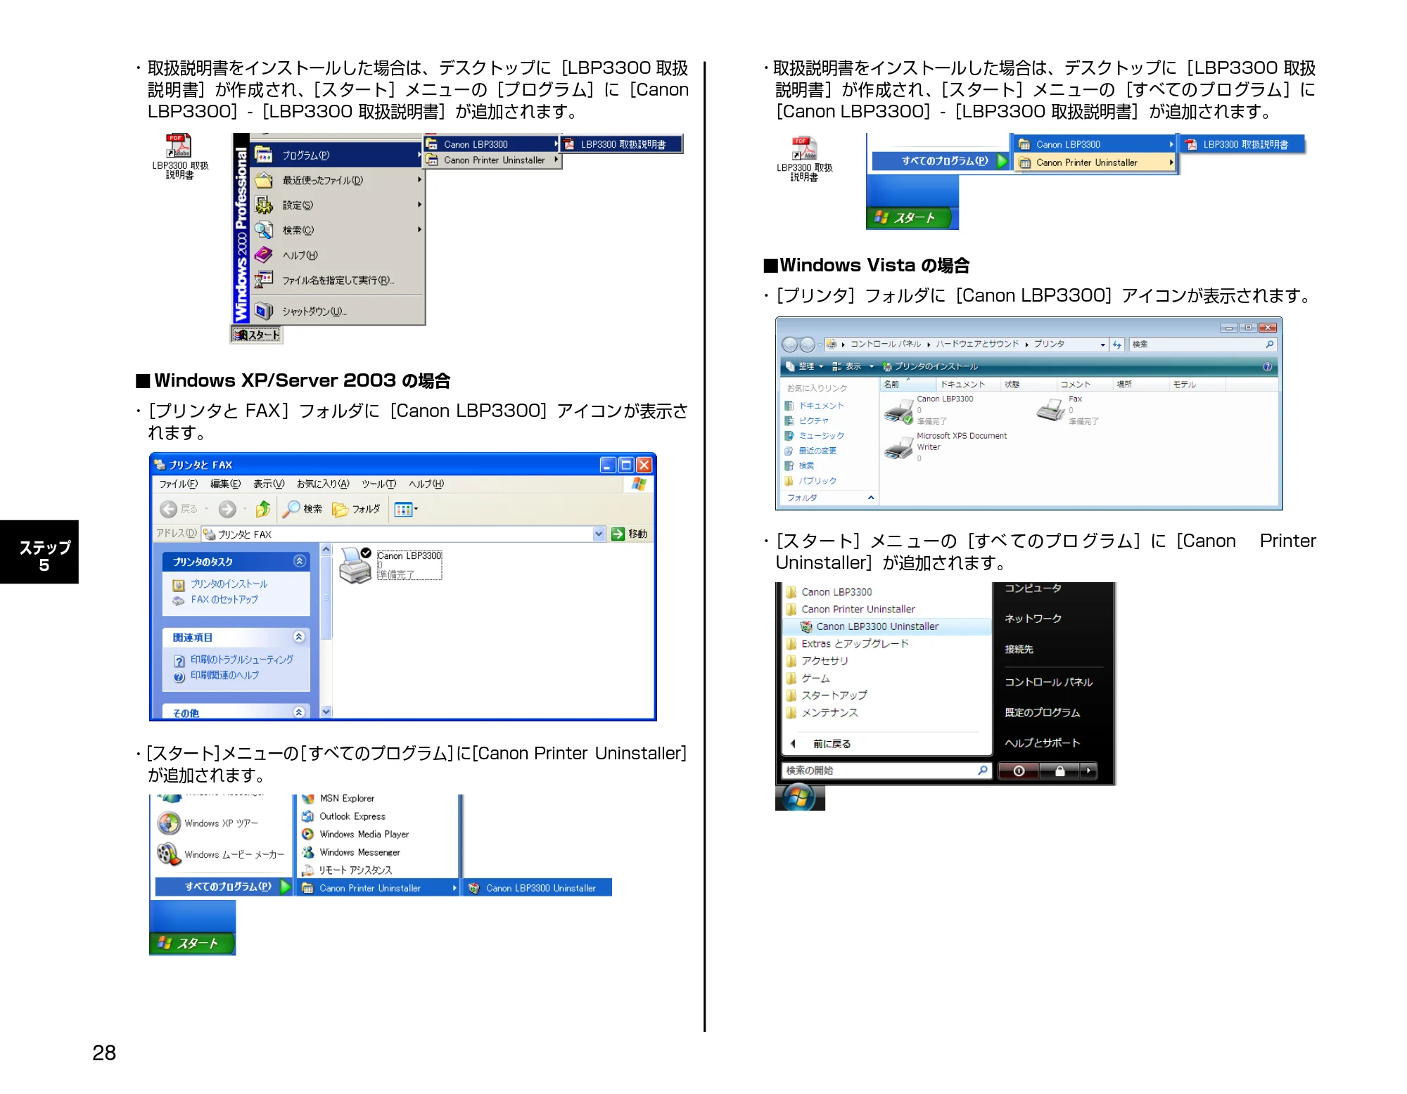The width and height of the screenshot is (1407, 1094).
Task: Select Microsoft XPS Document Writer icon
Action: (x=945, y=447)
